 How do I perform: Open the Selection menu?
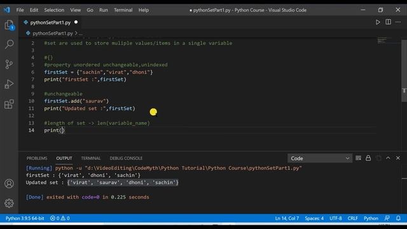pos(54,10)
